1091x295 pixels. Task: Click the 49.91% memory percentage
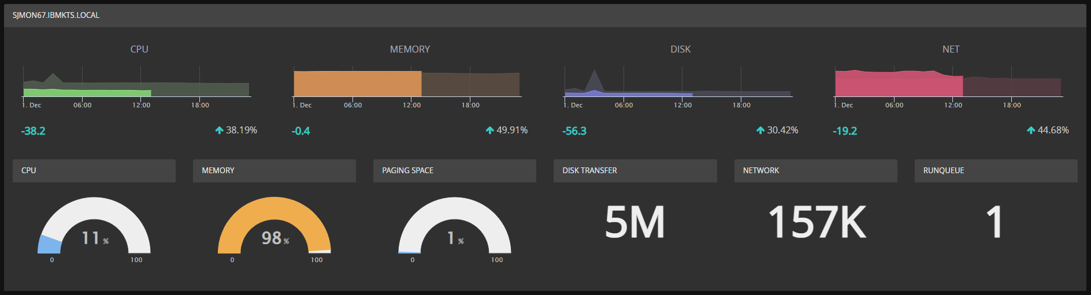click(x=512, y=130)
